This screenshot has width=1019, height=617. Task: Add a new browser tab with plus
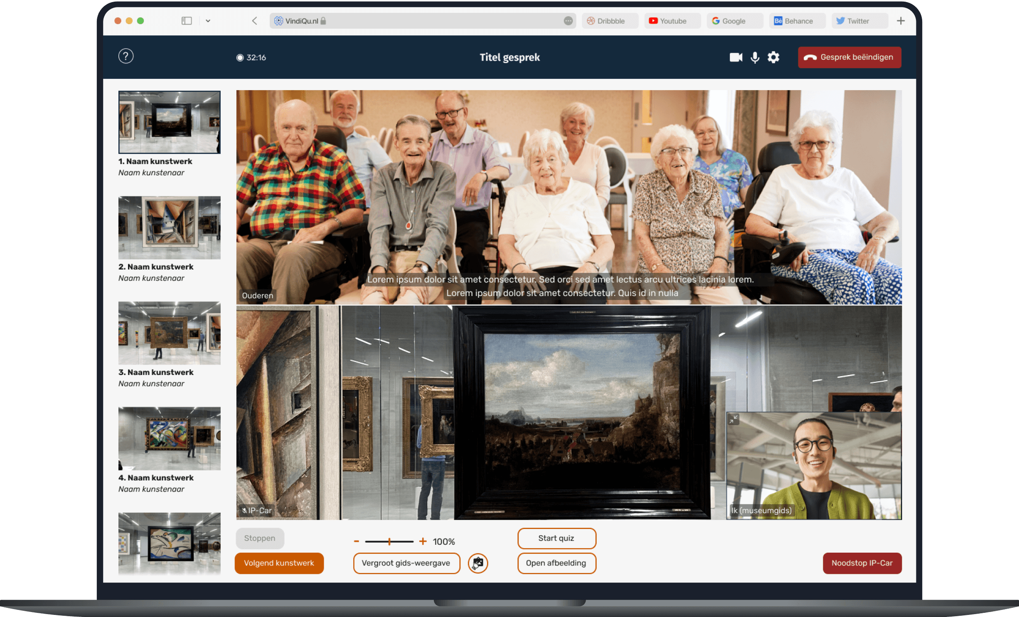[901, 21]
